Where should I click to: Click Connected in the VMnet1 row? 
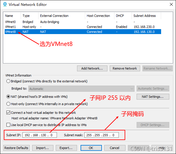point(94,27)
